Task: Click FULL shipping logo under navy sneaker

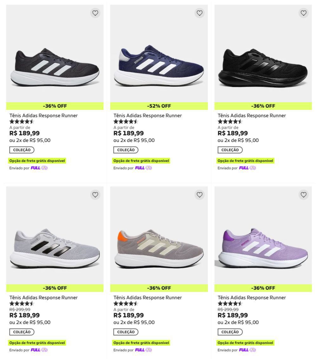Action: pyautogui.click(x=143, y=168)
